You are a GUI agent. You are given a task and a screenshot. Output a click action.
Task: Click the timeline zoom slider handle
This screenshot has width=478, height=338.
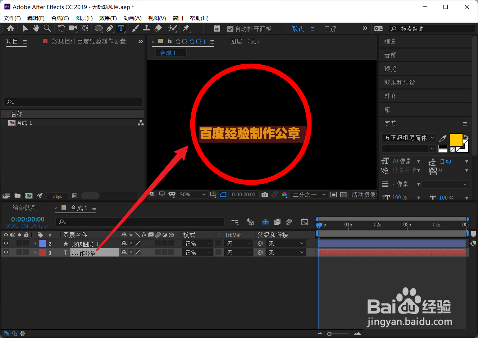(x=329, y=334)
